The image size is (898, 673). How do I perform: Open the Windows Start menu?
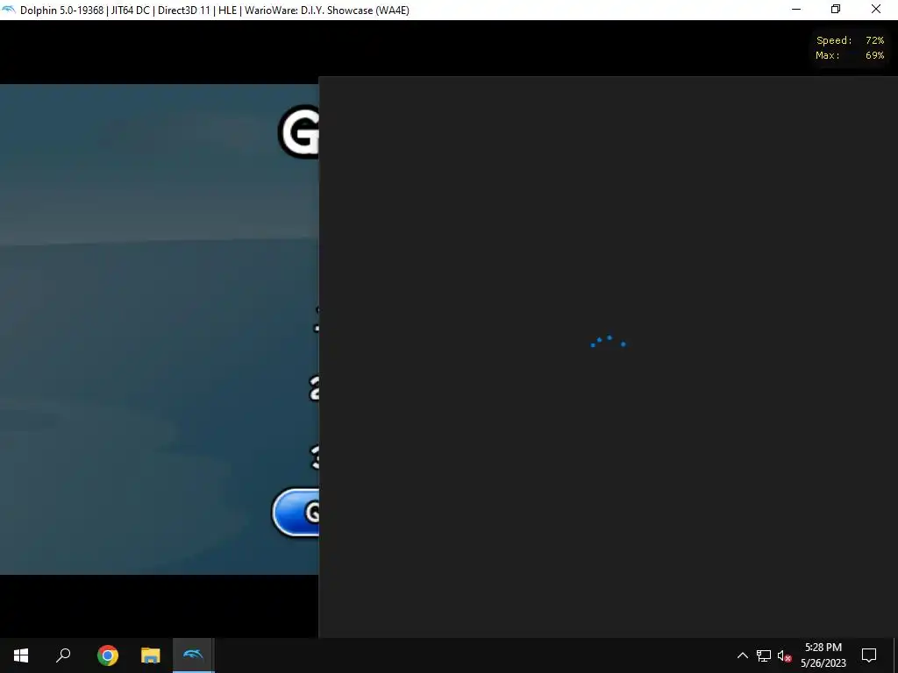[x=21, y=655]
